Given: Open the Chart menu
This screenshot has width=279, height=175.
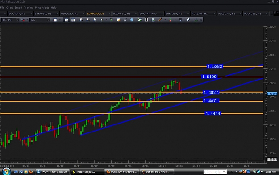Looking at the screenshot, I should pyautogui.click(x=10, y=8).
